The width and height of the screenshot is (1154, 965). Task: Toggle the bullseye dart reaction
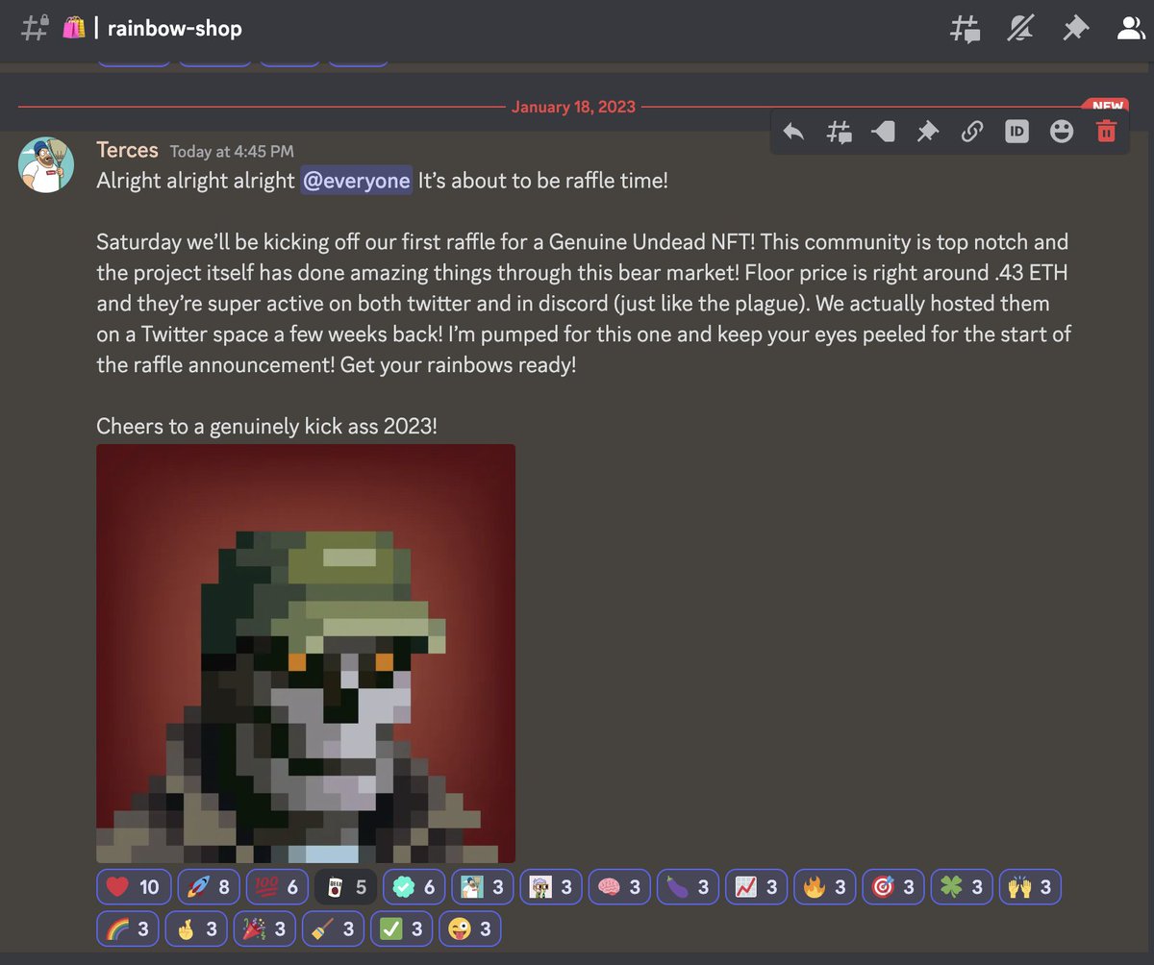[892, 887]
